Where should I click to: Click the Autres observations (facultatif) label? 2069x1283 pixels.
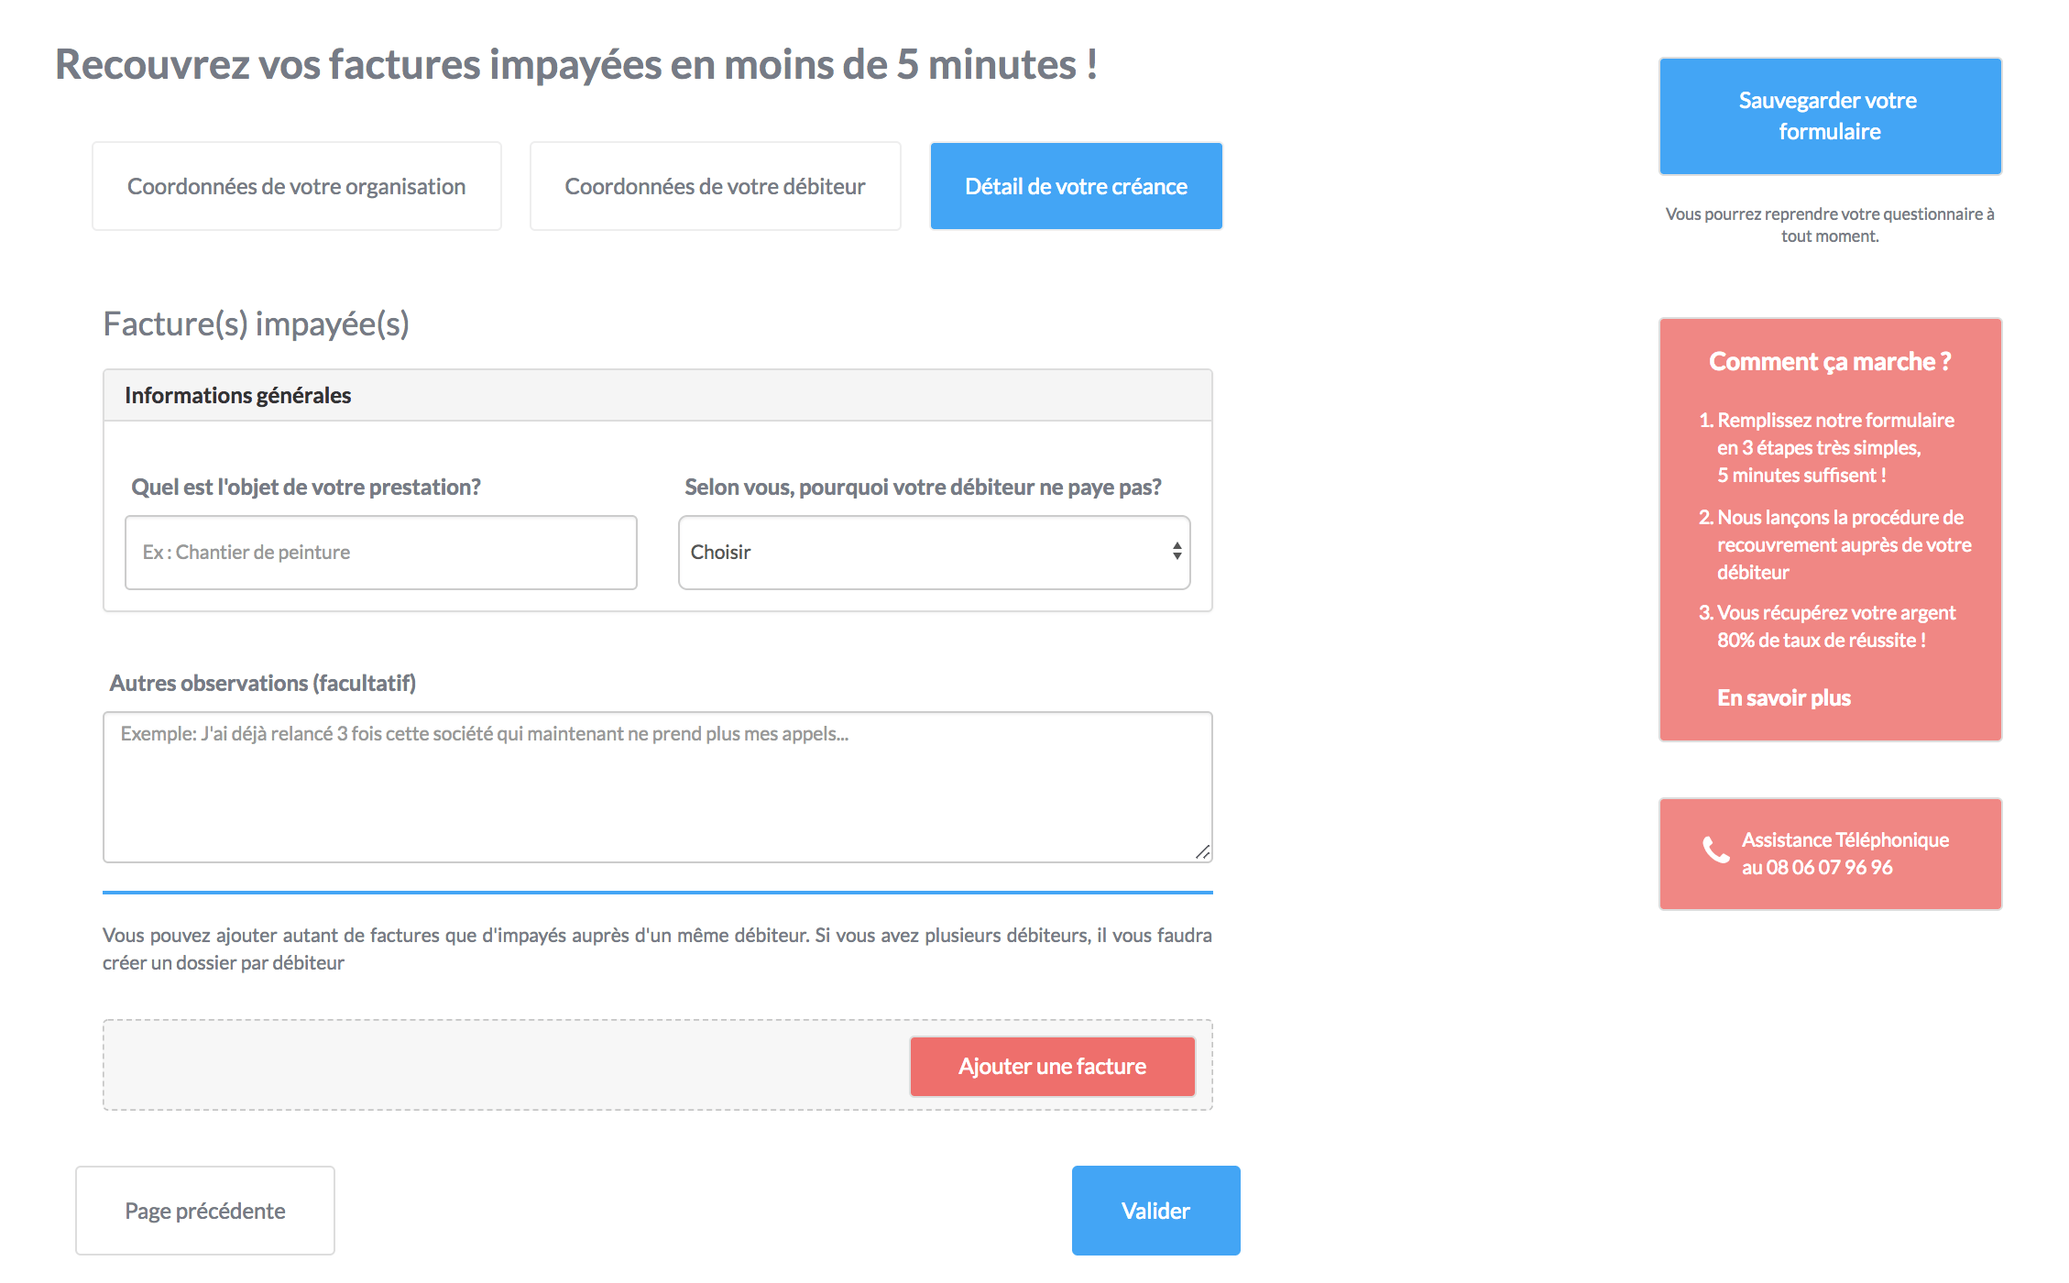pos(263,683)
